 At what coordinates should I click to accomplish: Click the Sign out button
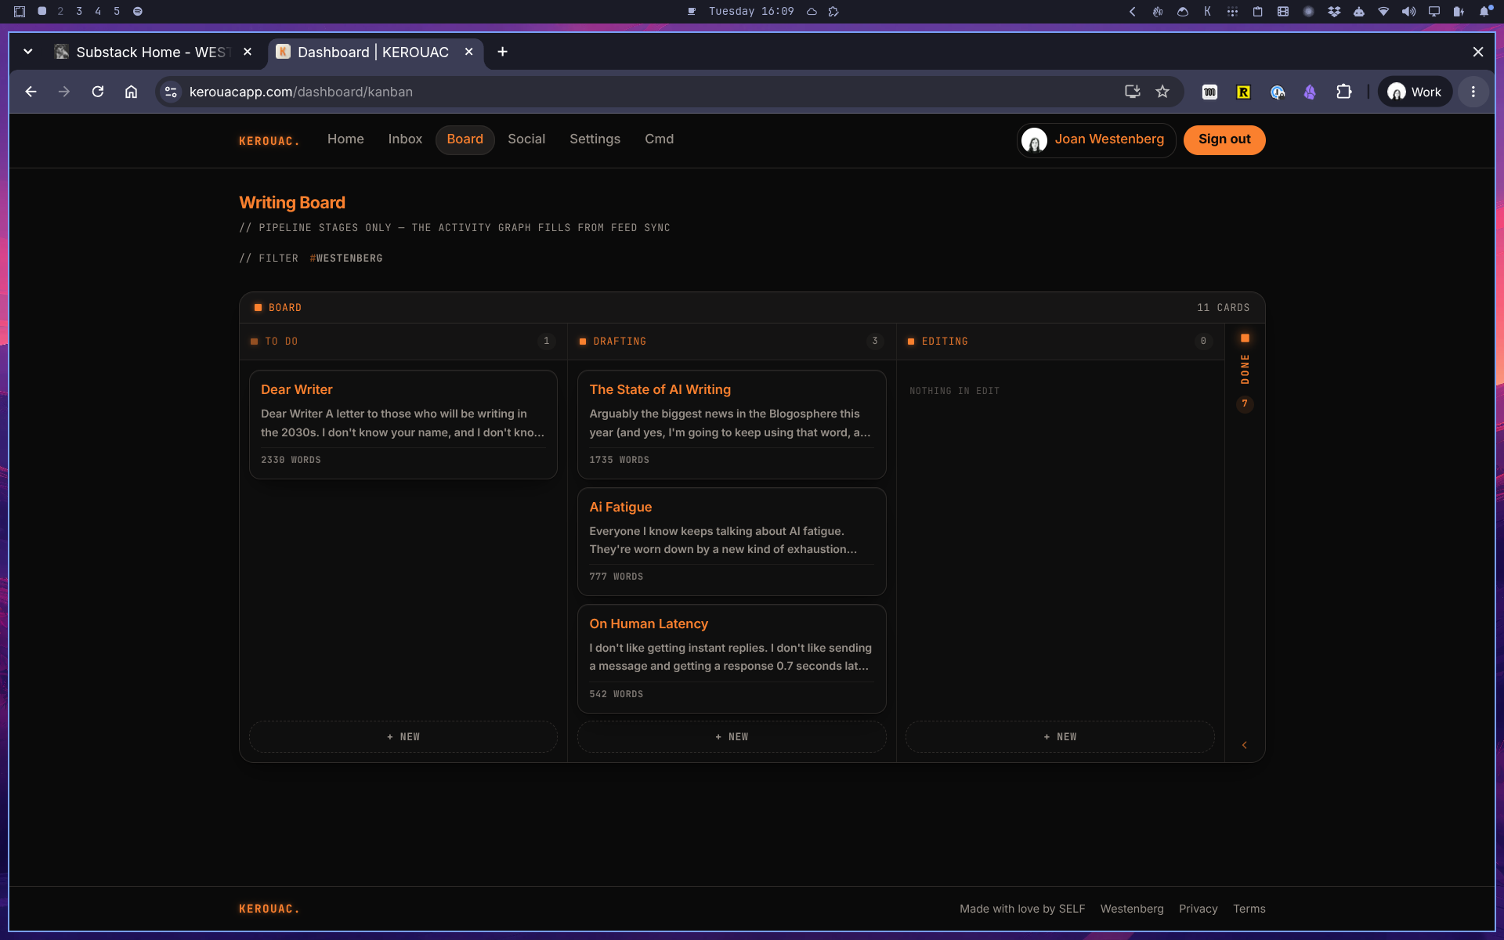click(1224, 139)
